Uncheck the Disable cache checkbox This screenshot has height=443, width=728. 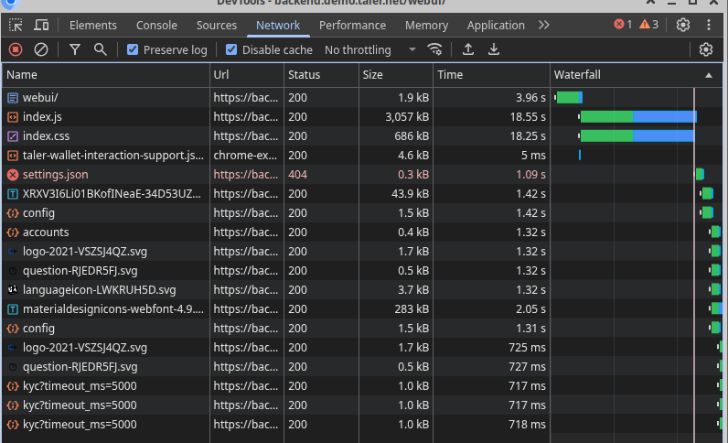pyautogui.click(x=232, y=49)
